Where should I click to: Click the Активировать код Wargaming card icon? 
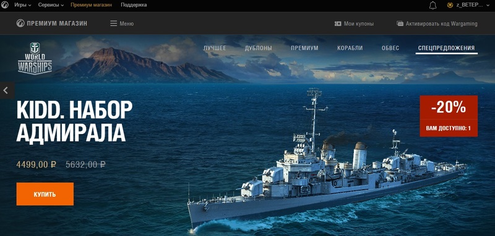[400, 23]
